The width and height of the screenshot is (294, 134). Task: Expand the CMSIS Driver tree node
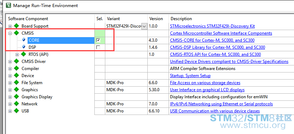click(x=10, y=62)
